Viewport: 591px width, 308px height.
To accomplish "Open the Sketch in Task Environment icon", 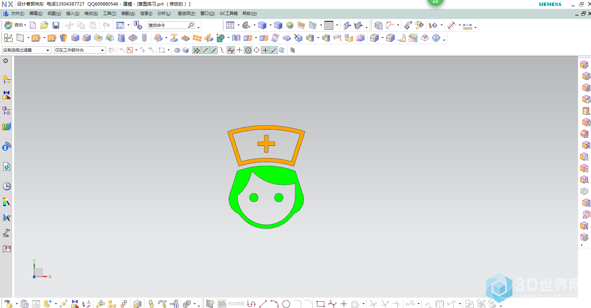I will point(9,38).
